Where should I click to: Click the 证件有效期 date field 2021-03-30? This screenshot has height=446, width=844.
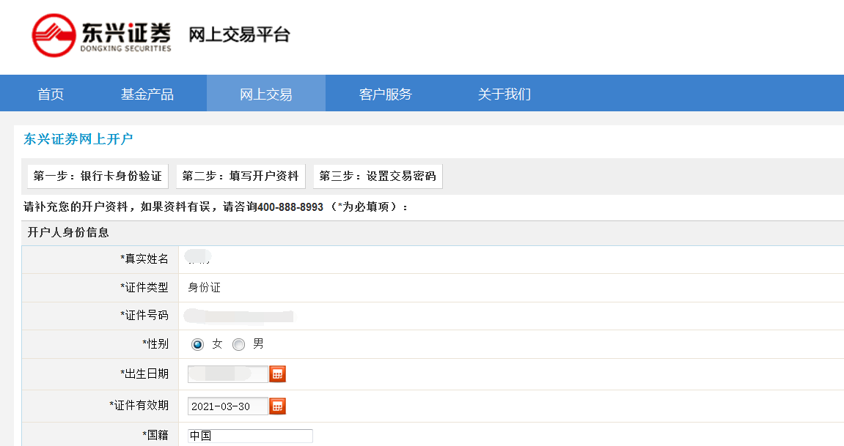228,406
